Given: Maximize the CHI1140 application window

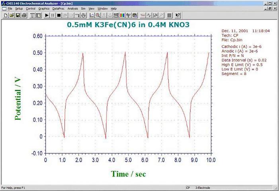Looking at the screenshot, I should pyautogui.click(x=270, y=3).
